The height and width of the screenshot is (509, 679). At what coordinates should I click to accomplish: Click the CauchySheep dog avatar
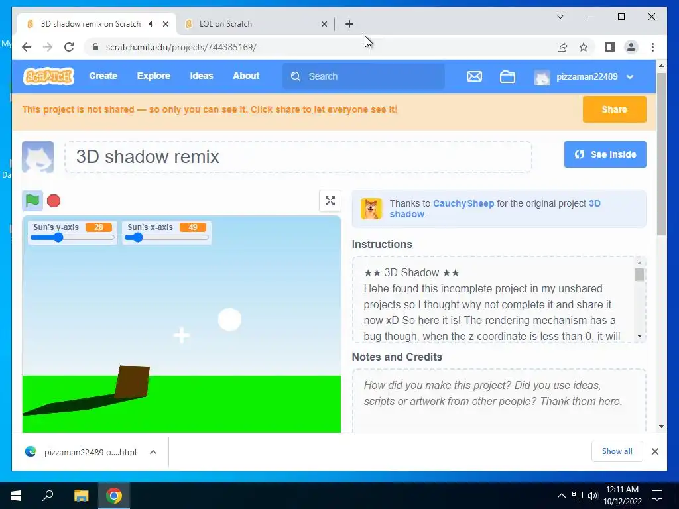point(371,209)
